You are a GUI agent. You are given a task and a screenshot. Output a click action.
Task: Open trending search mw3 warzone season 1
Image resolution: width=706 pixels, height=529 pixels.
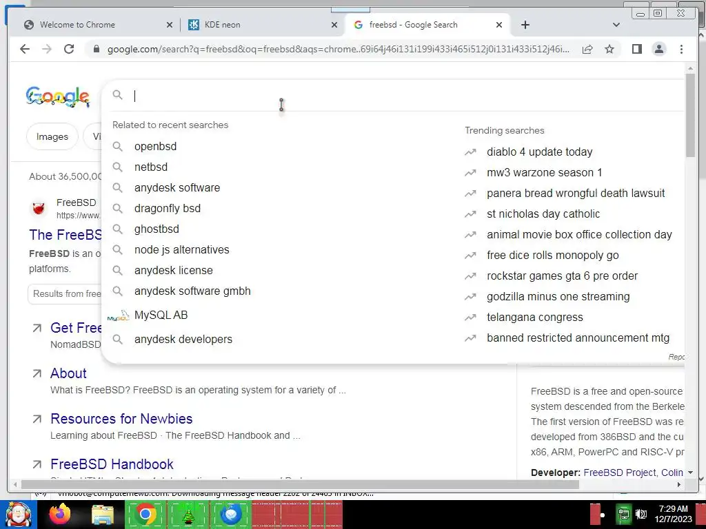[x=545, y=172]
